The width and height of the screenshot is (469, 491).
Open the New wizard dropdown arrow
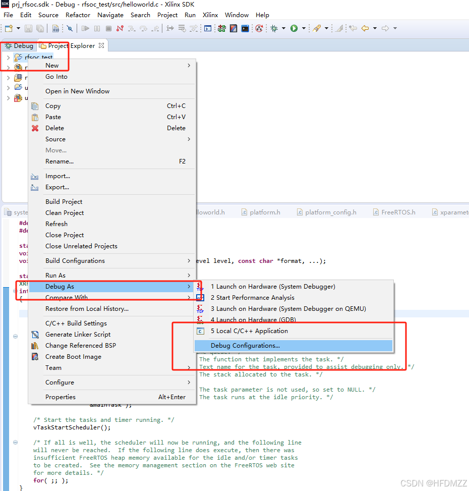18,28
